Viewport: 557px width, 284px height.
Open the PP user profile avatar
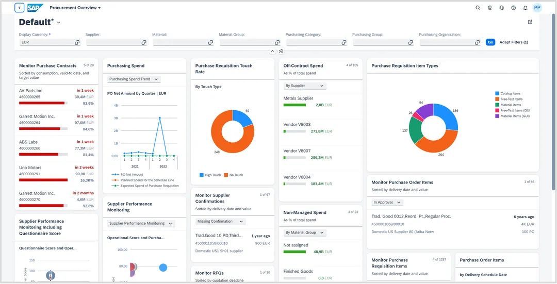pyautogui.click(x=537, y=8)
